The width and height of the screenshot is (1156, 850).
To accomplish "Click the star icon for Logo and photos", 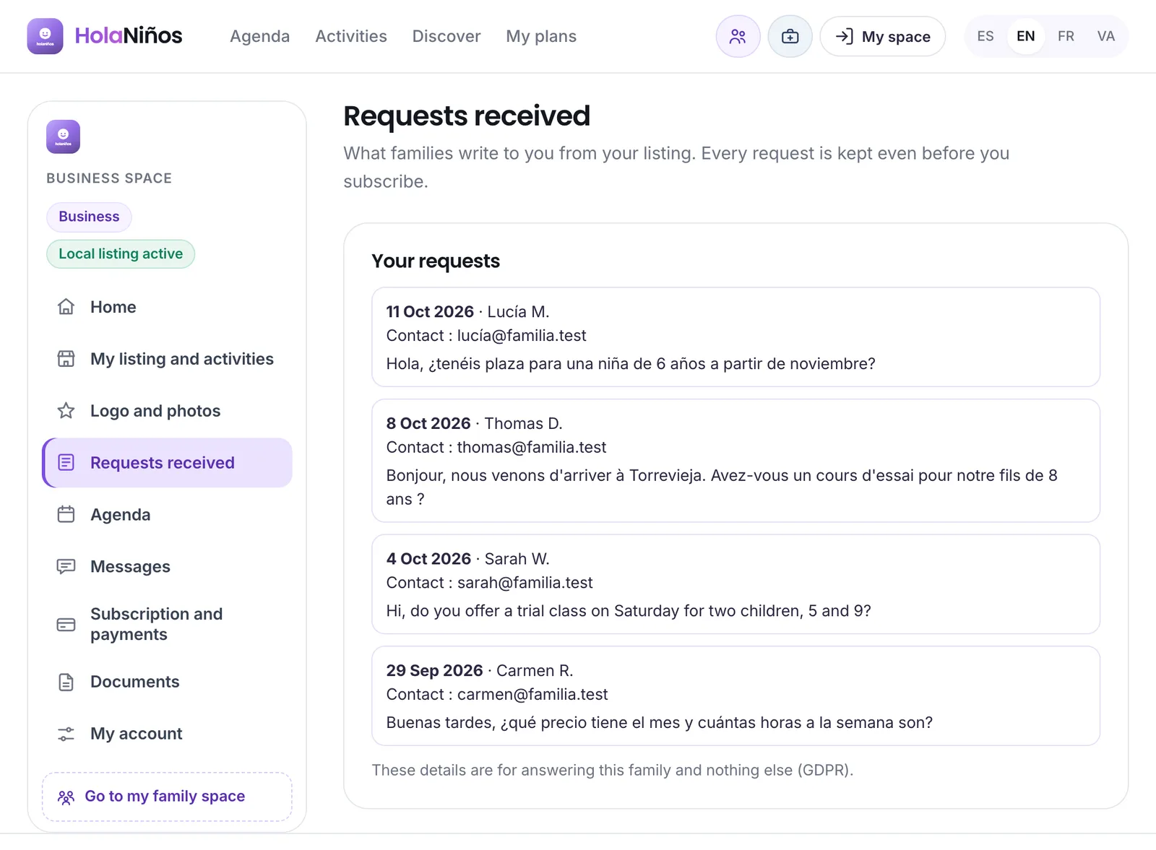I will [x=66, y=411].
